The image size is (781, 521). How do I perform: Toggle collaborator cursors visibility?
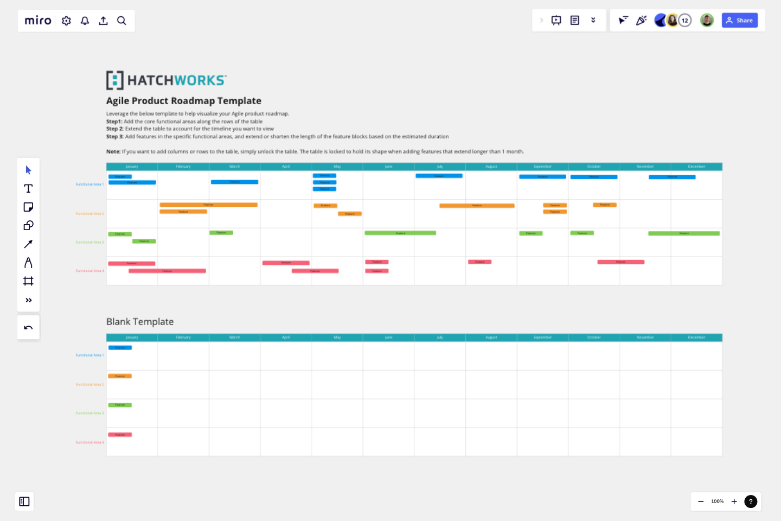pyautogui.click(x=623, y=20)
